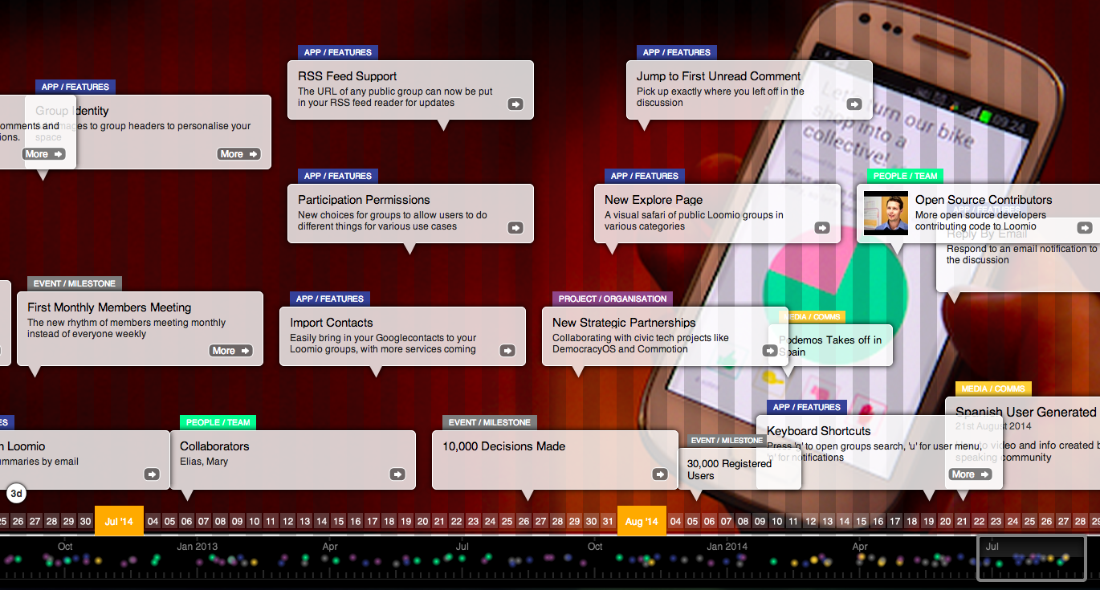
Task: Click APP / FEATURES tag above Group Identity
Action: click(x=75, y=87)
